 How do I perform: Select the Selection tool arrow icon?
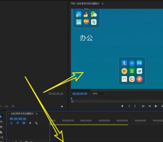click(x=1, y=117)
